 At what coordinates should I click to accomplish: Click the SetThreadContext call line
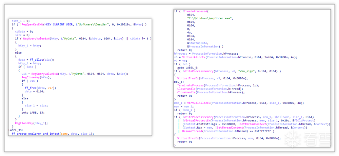pyautogui.click(x=242, y=128)
